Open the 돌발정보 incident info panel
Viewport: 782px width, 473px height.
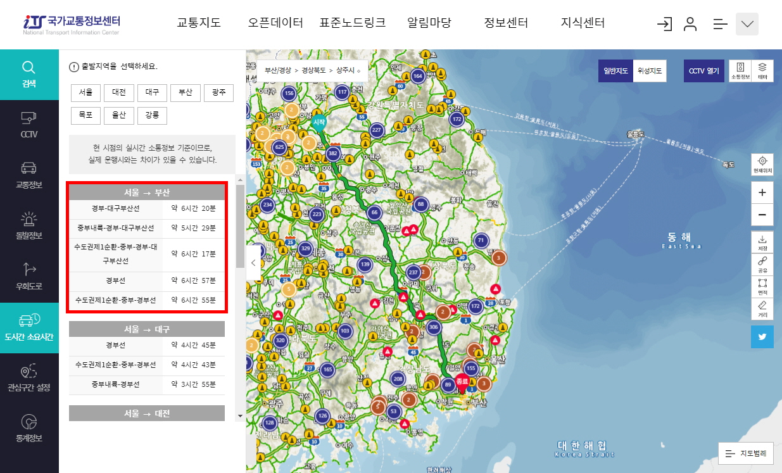click(x=29, y=227)
